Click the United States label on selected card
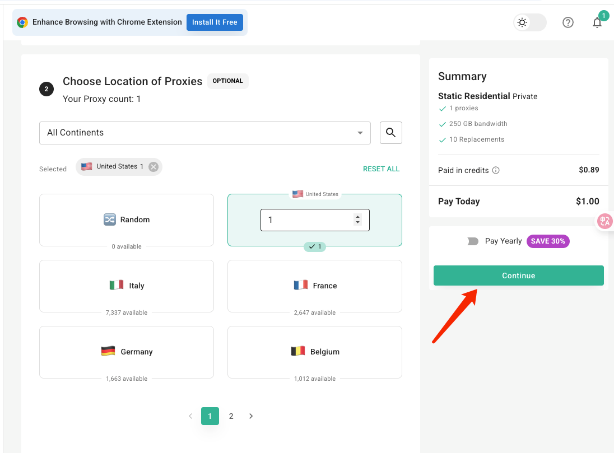The image size is (614, 453). (322, 194)
